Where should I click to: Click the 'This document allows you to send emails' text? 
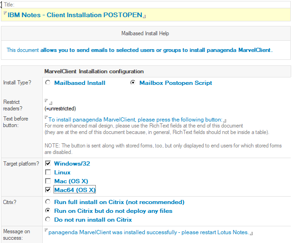point(140,50)
